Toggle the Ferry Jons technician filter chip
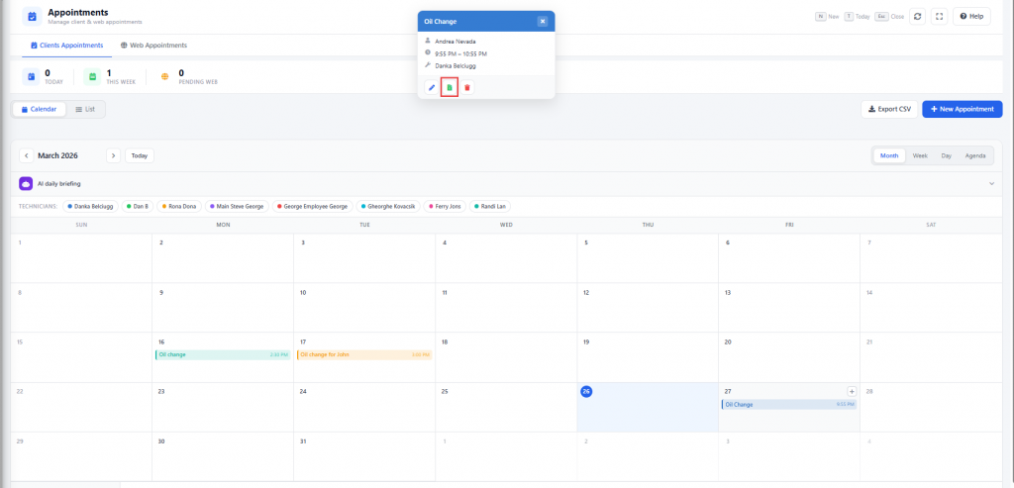This screenshot has width=1014, height=488. tap(445, 206)
